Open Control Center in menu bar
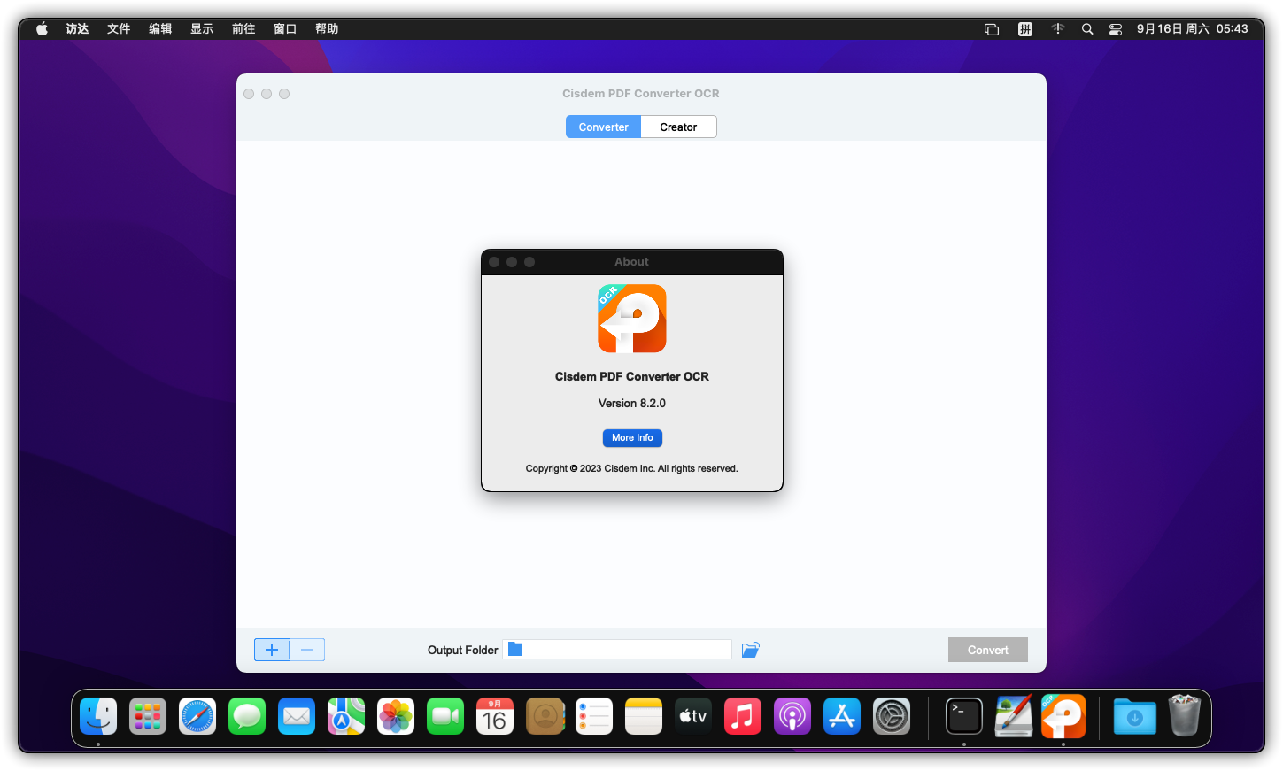This screenshot has height=771, width=1283. click(1116, 28)
